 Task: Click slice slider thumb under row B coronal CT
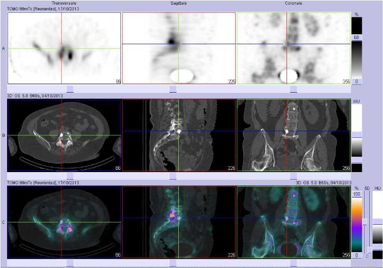click(293, 176)
